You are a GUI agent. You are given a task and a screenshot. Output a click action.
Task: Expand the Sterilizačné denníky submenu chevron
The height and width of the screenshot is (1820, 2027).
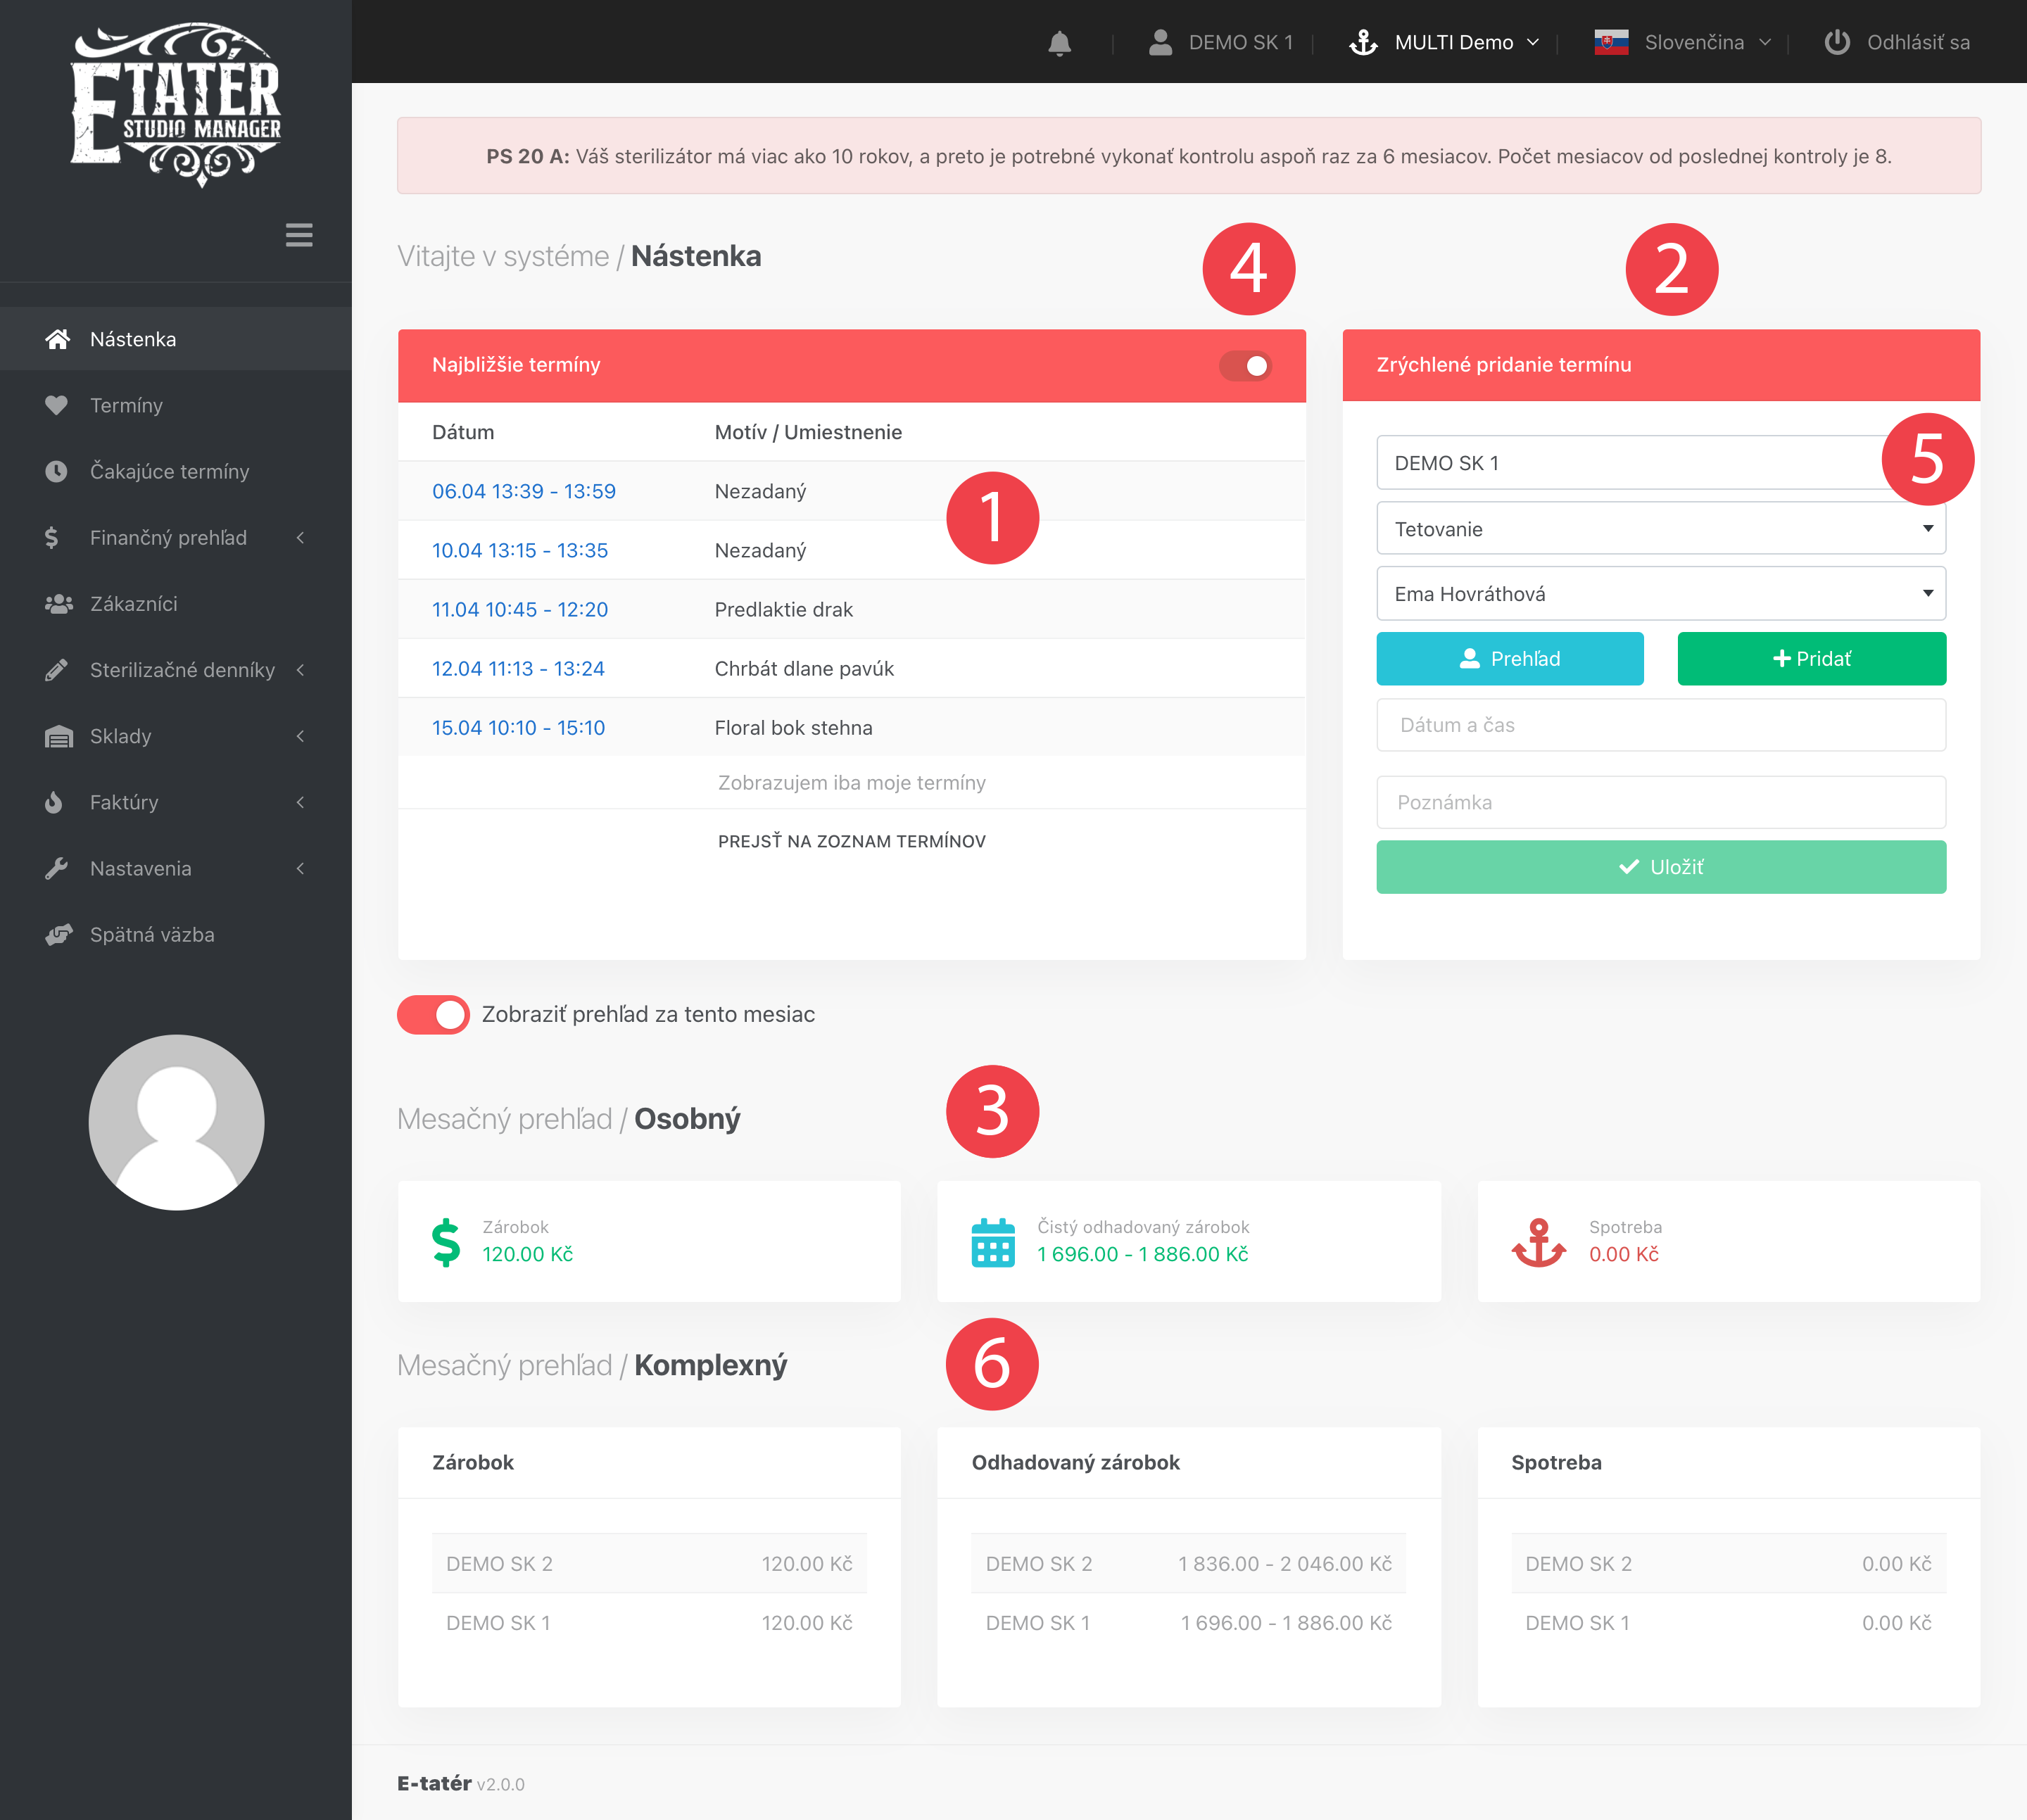point(300,670)
